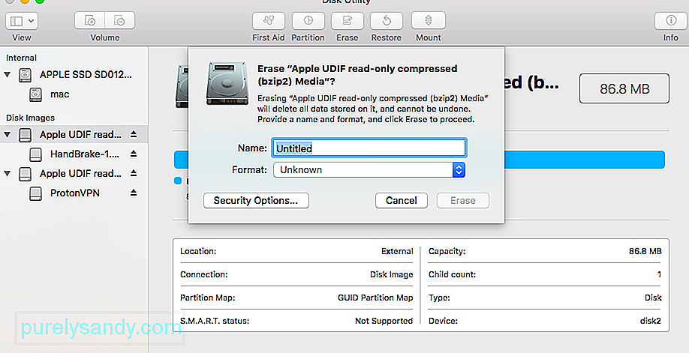Open Security Options dialog
689x353 pixels.
(x=256, y=201)
